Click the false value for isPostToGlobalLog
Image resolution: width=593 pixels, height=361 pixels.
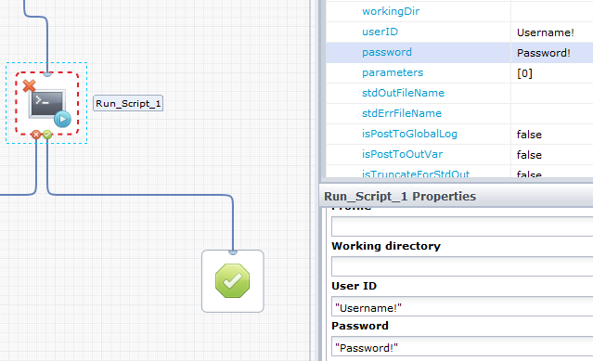(529, 135)
